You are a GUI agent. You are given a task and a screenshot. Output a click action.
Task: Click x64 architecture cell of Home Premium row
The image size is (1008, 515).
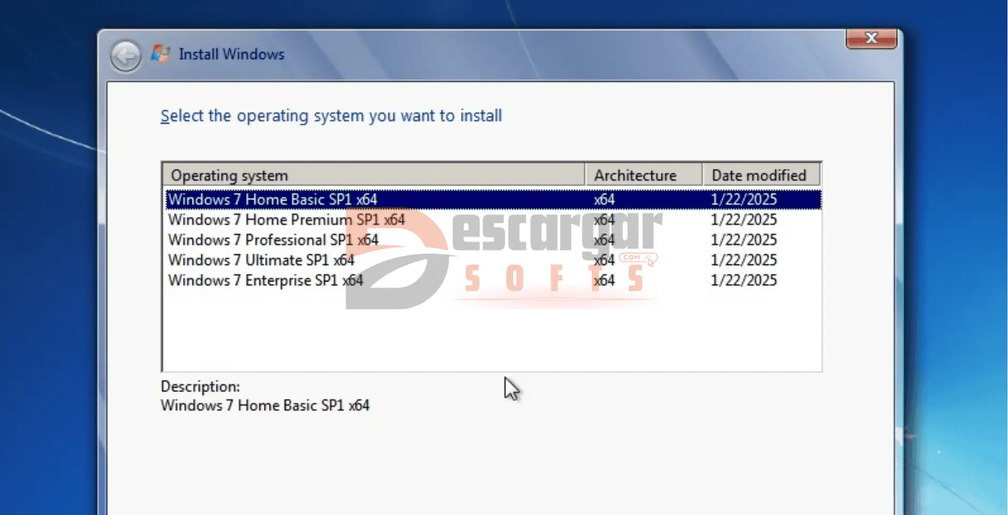point(604,220)
